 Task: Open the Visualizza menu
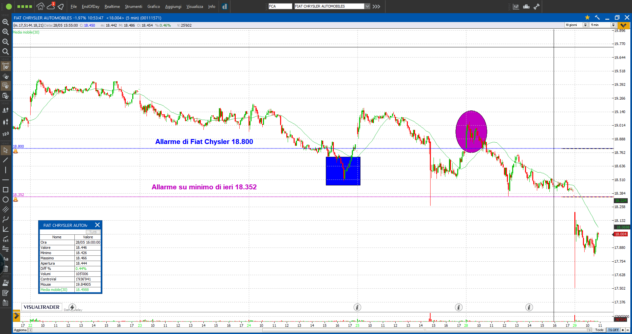(x=195, y=7)
